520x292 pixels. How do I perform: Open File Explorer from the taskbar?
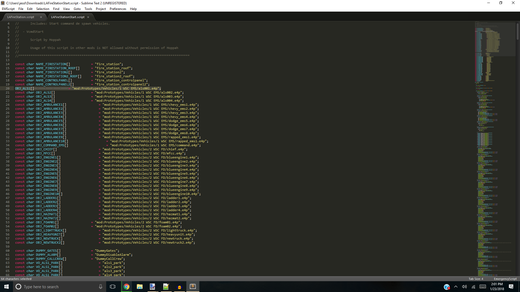139,287
